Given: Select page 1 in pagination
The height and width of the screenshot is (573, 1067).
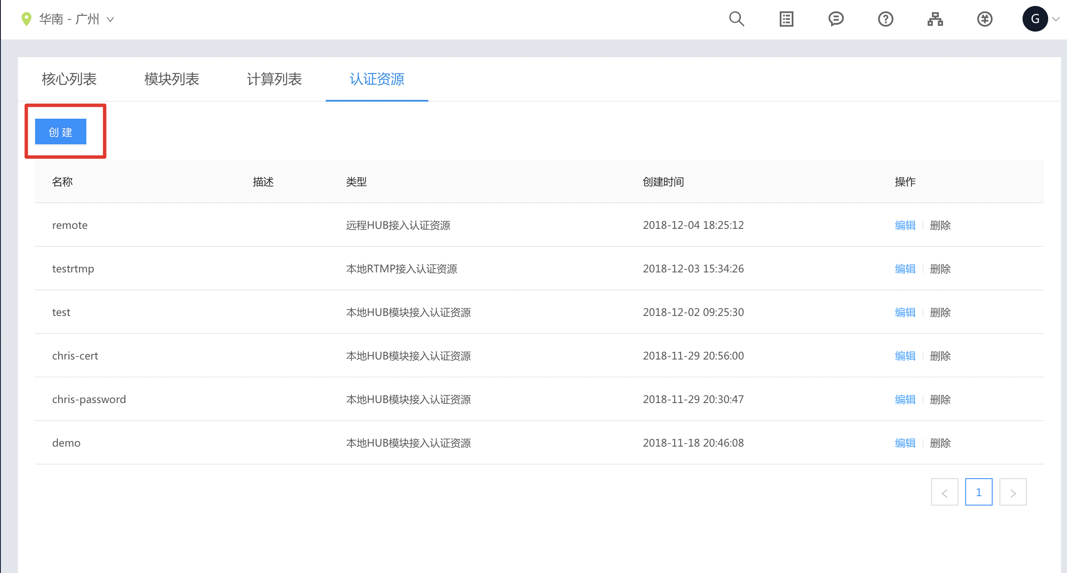Looking at the screenshot, I should coord(979,492).
